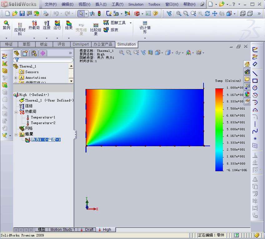Open the 视图(V) menu
The image size is (265, 239).
pos(84,4)
